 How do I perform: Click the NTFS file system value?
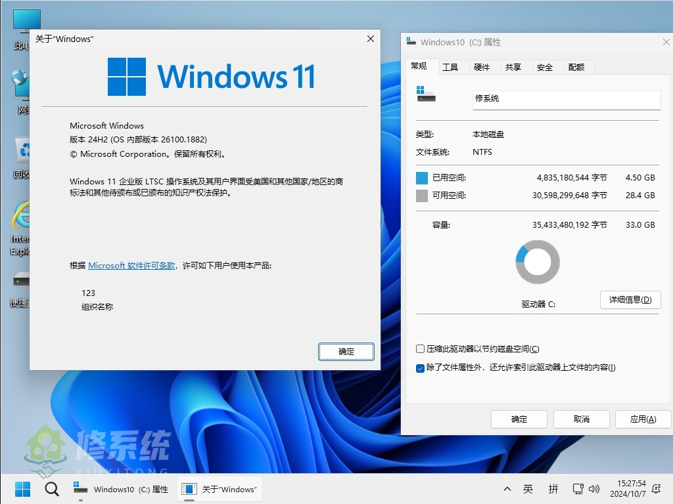[x=482, y=152]
